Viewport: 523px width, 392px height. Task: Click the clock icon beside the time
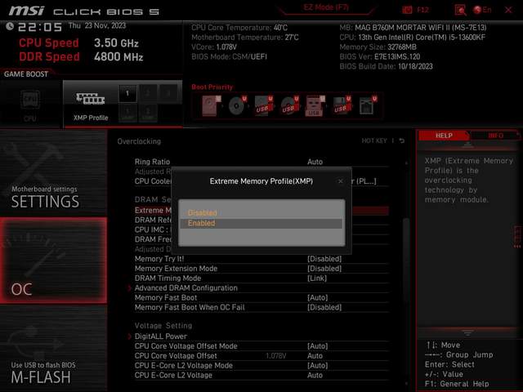tap(10, 26)
